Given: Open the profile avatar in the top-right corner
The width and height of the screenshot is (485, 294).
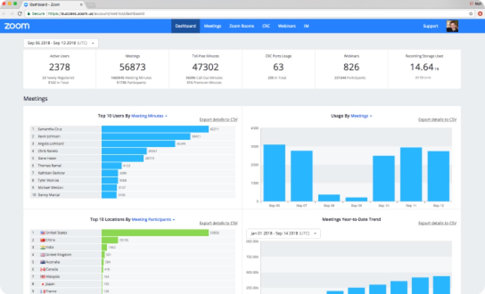Looking at the screenshot, I should point(452,26).
